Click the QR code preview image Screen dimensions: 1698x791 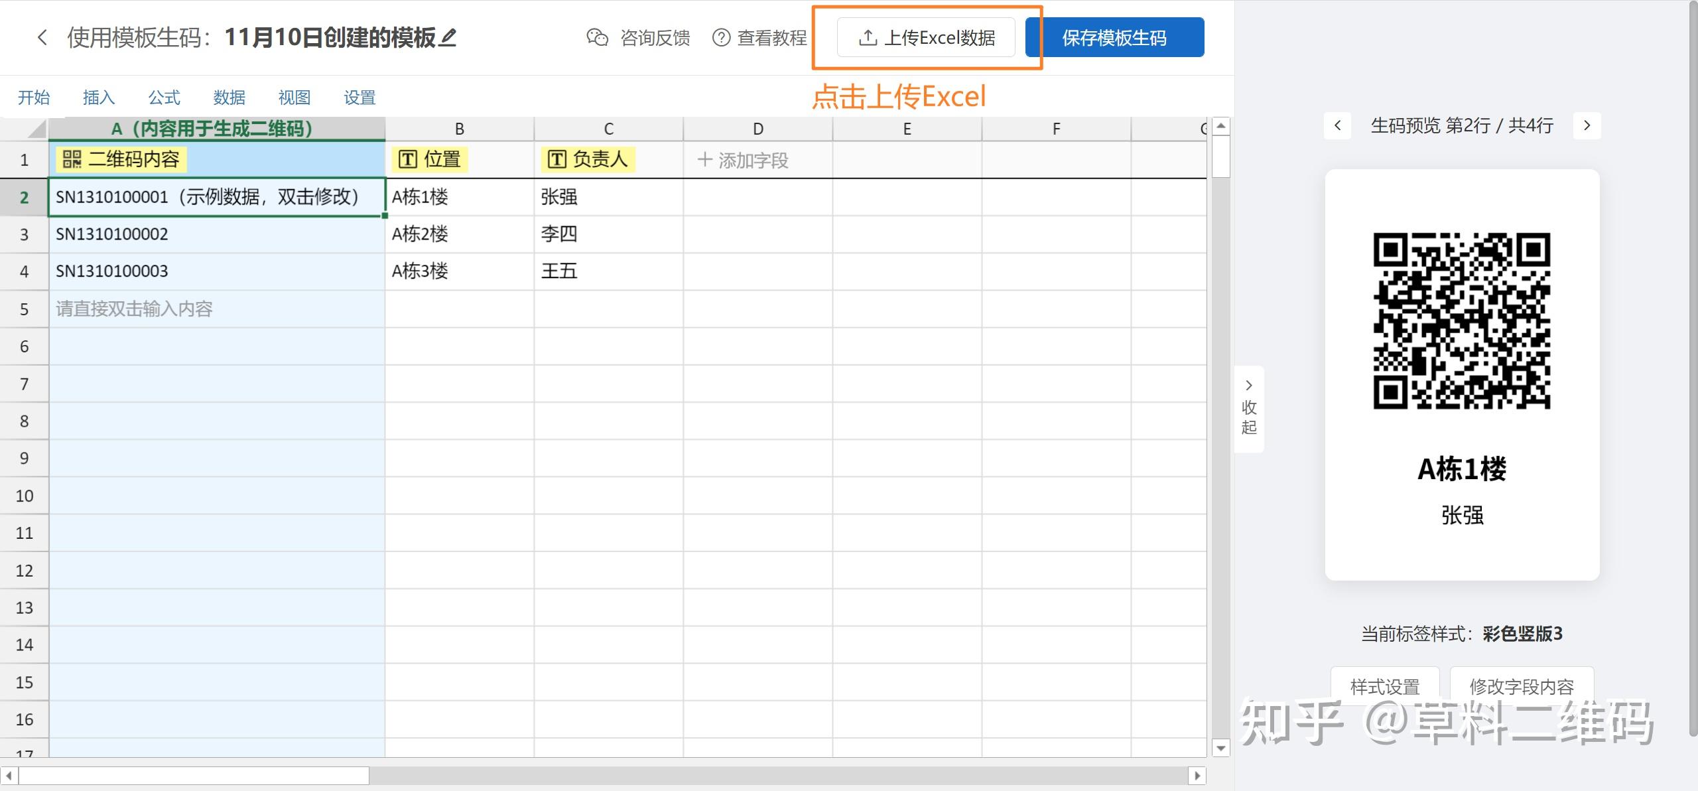click(x=1462, y=321)
